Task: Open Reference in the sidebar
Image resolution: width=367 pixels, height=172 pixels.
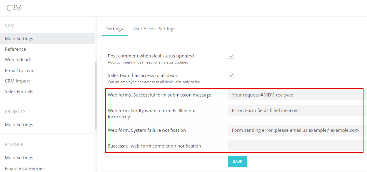Action: (x=16, y=49)
